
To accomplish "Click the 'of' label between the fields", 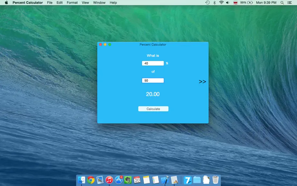I will click(x=153, y=72).
